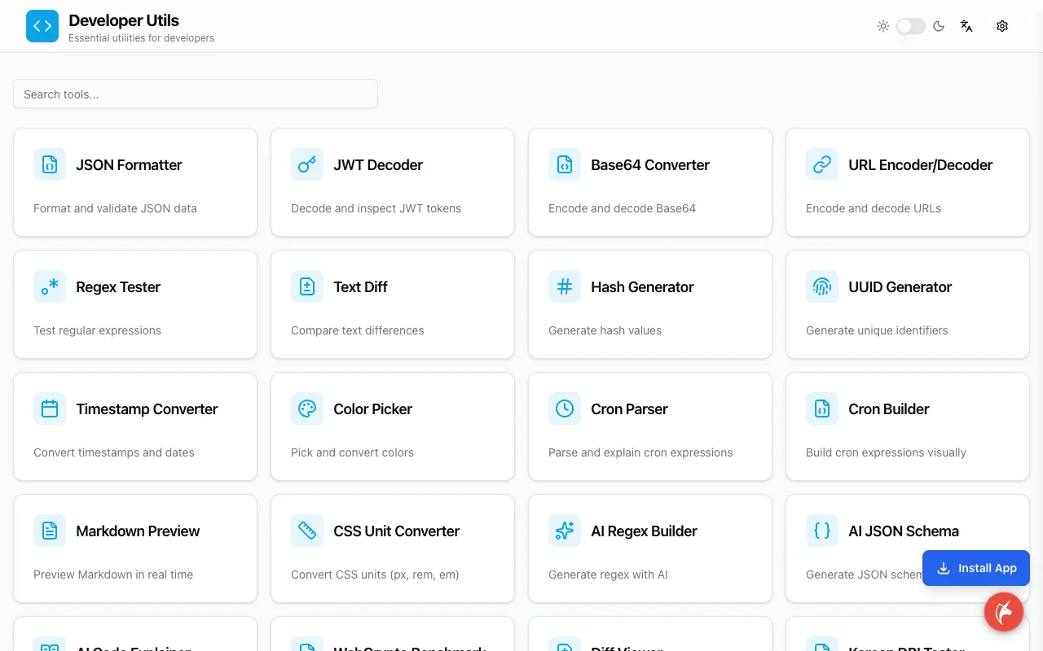Open the settings gear menu
Viewport: 1043px width, 651px height.
click(1002, 26)
